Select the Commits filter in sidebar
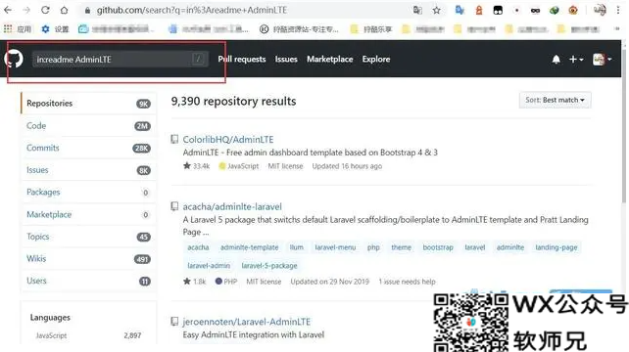 tap(88, 148)
